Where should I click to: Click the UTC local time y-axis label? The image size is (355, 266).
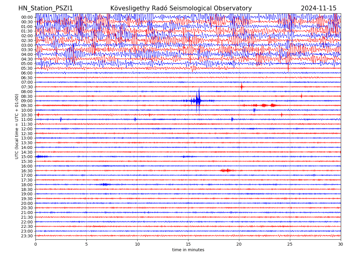tap(17, 126)
